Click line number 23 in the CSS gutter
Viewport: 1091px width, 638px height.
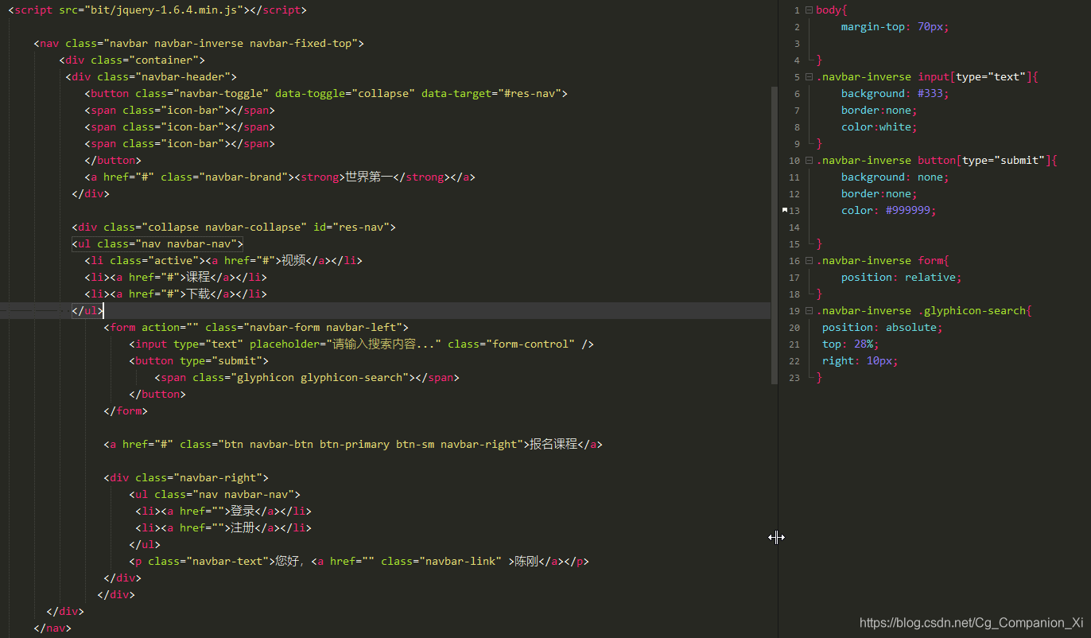point(794,378)
